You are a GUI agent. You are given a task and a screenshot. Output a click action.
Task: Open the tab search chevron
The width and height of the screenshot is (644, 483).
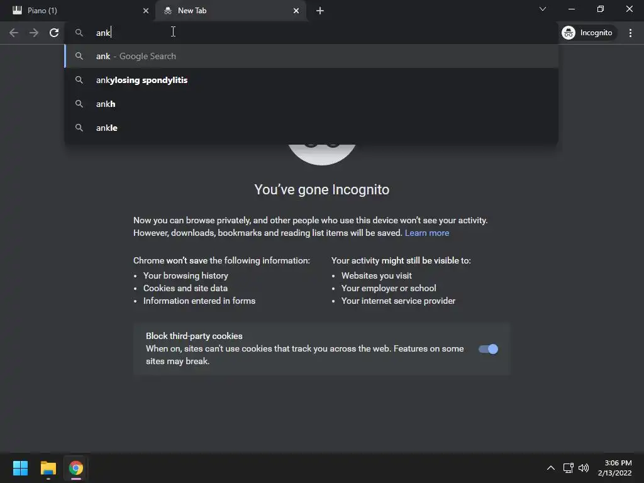(x=543, y=9)
